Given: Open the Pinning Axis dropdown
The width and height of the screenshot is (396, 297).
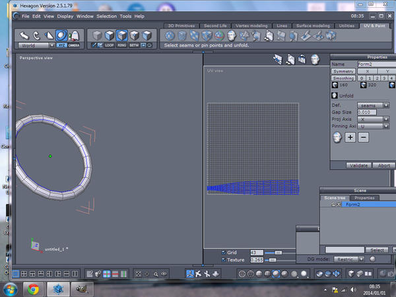Looking at the screenshot, I should point(374,126).
